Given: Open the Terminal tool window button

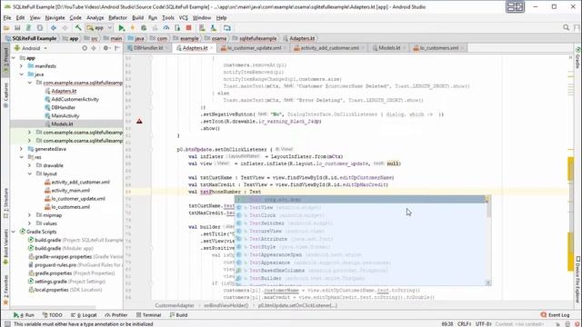Looking at the screenshot, I should click(x=148, y=315).
